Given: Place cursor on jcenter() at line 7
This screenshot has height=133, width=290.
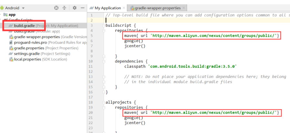Looking at the screenshot, I should point(135,46).
